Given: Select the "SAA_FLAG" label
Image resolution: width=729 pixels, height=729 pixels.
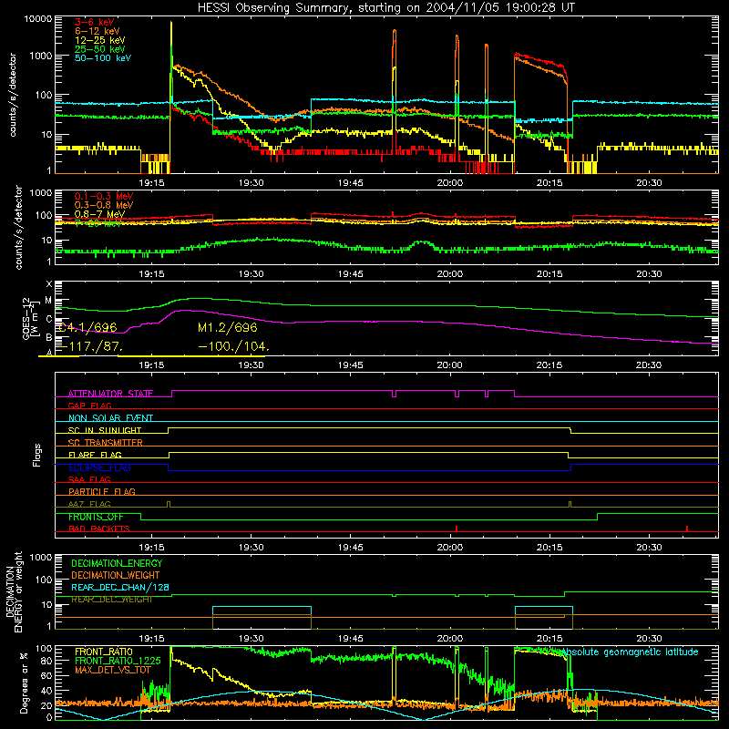Looking at the screenshot, I should (89, 479).
